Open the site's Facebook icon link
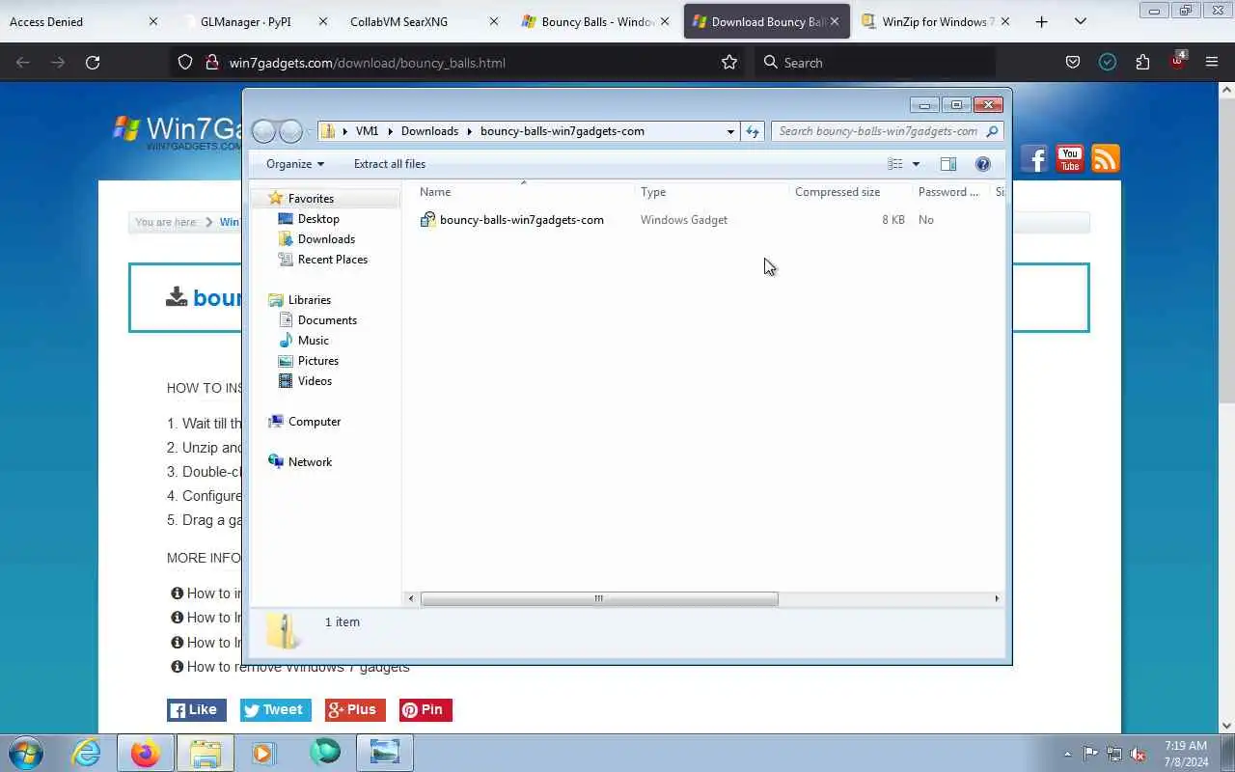The height and width of the screenshot is (772, 1235). (x=1034, y=159)
